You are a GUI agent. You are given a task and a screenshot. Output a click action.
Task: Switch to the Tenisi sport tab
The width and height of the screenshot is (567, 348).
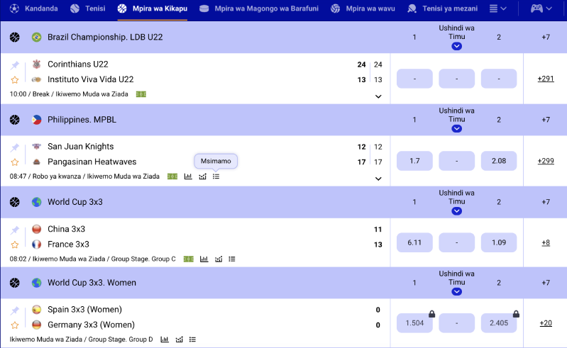(x=87, y=9)
